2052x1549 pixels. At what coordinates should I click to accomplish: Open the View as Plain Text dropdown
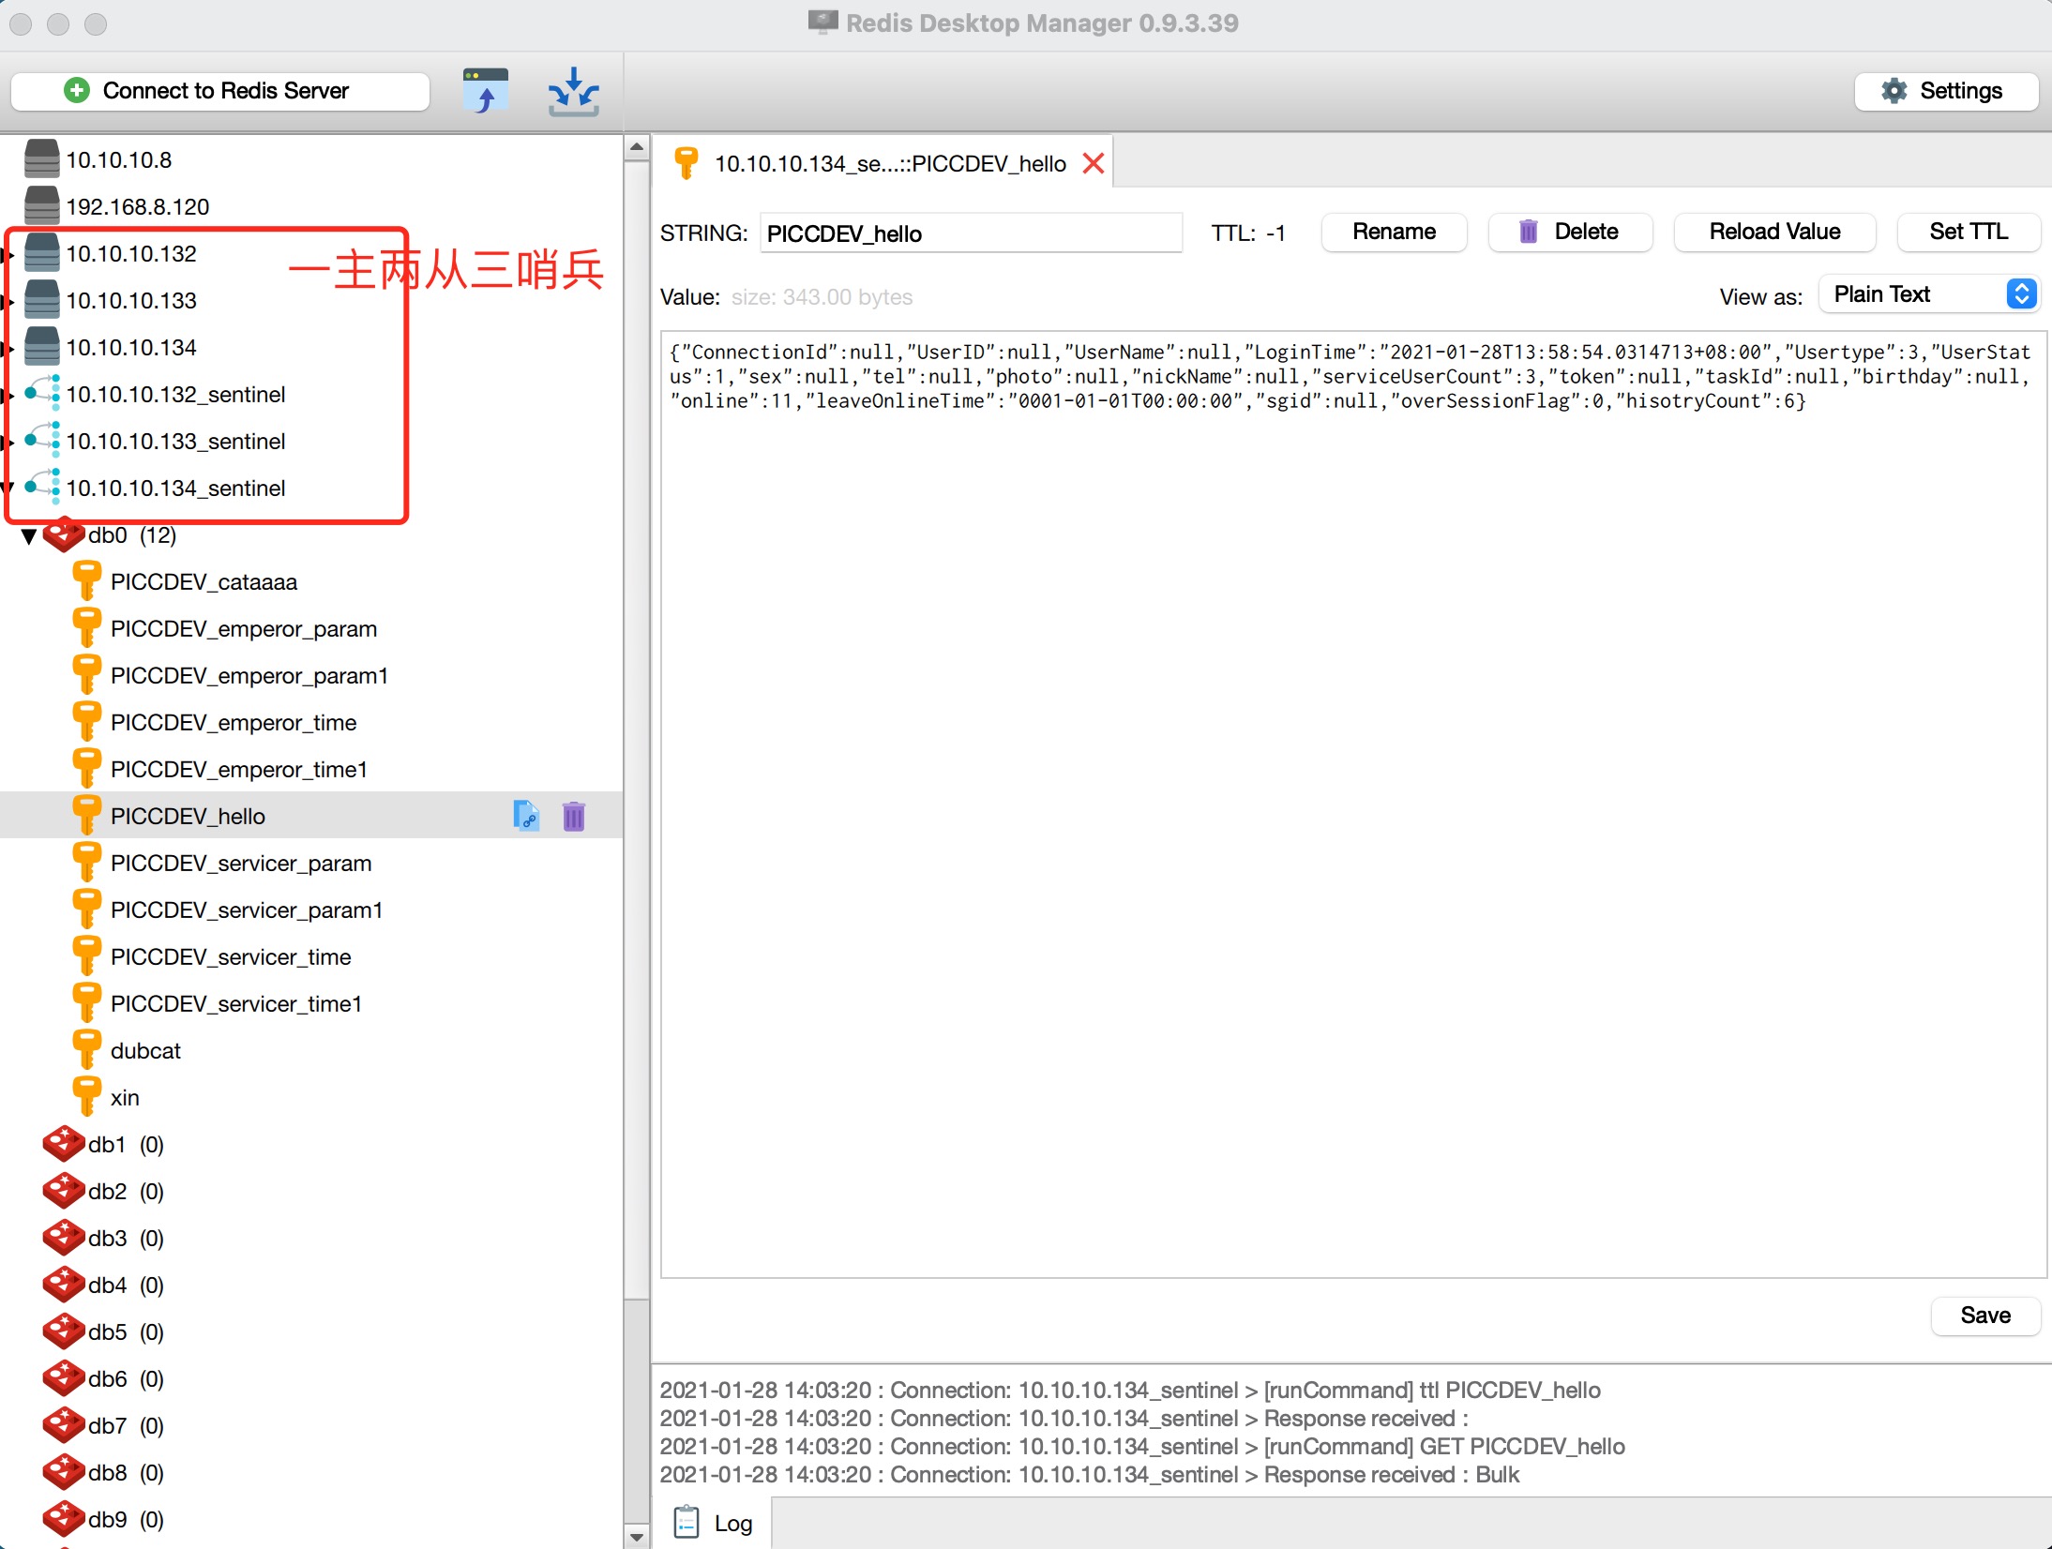tap(1930, 294)
